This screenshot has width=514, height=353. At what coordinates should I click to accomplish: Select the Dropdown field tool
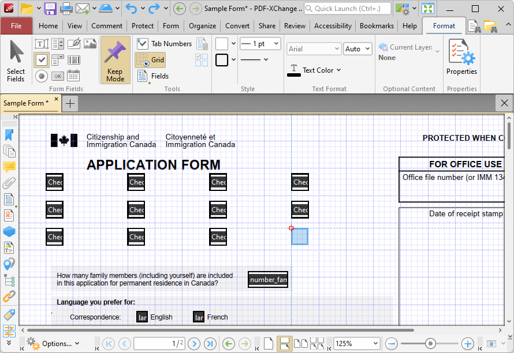[x=58, y=60]
